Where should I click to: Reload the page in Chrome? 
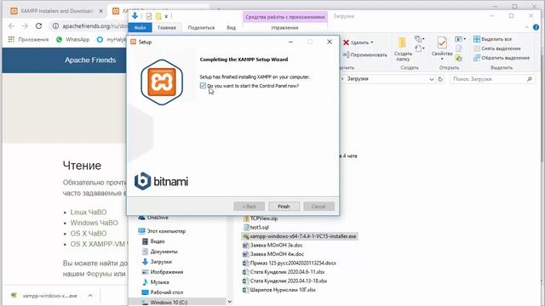click(x=38, y=26)
